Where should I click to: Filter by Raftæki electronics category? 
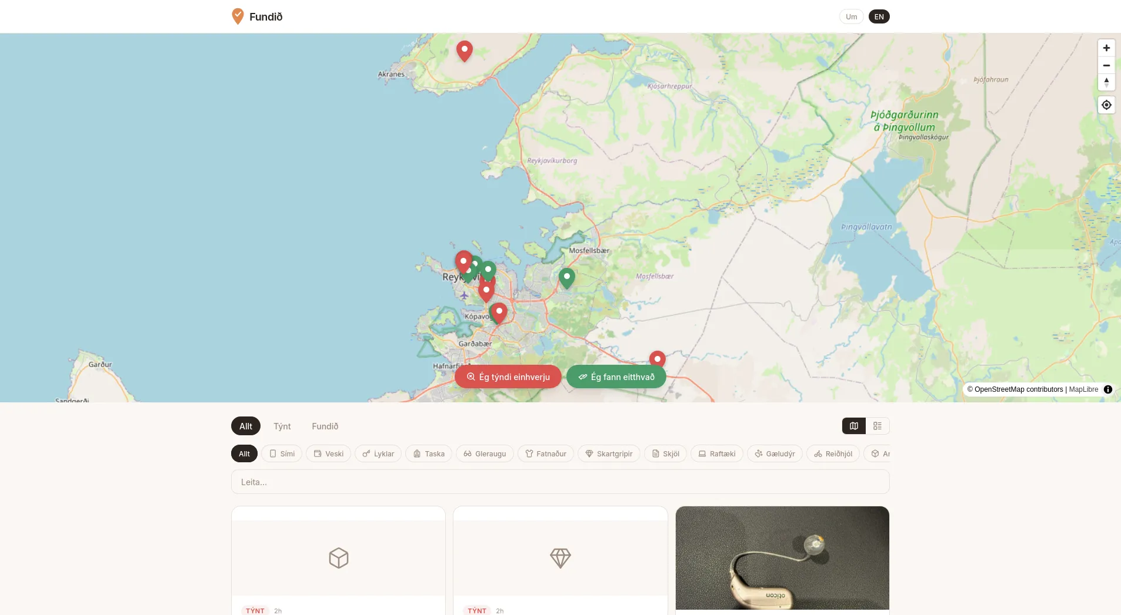pyautogui.click(x=717, y=453)
